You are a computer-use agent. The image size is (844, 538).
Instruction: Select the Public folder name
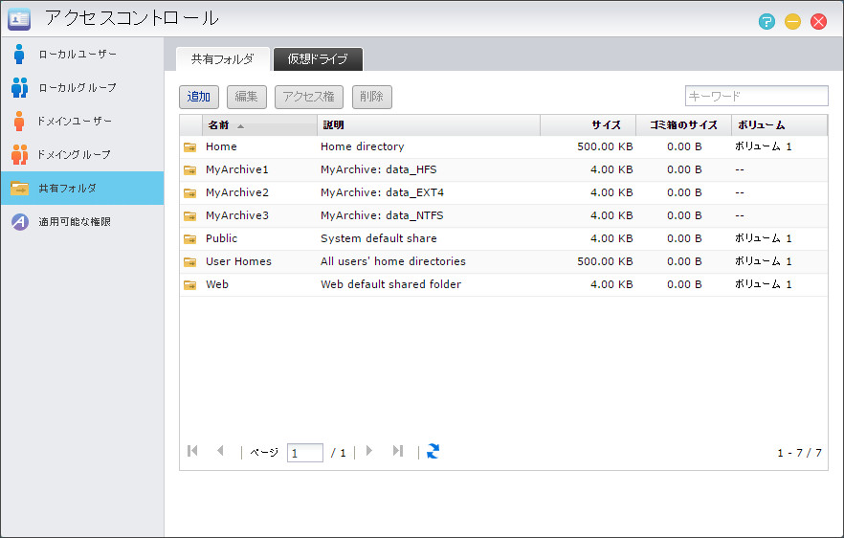tap(221, 238)
